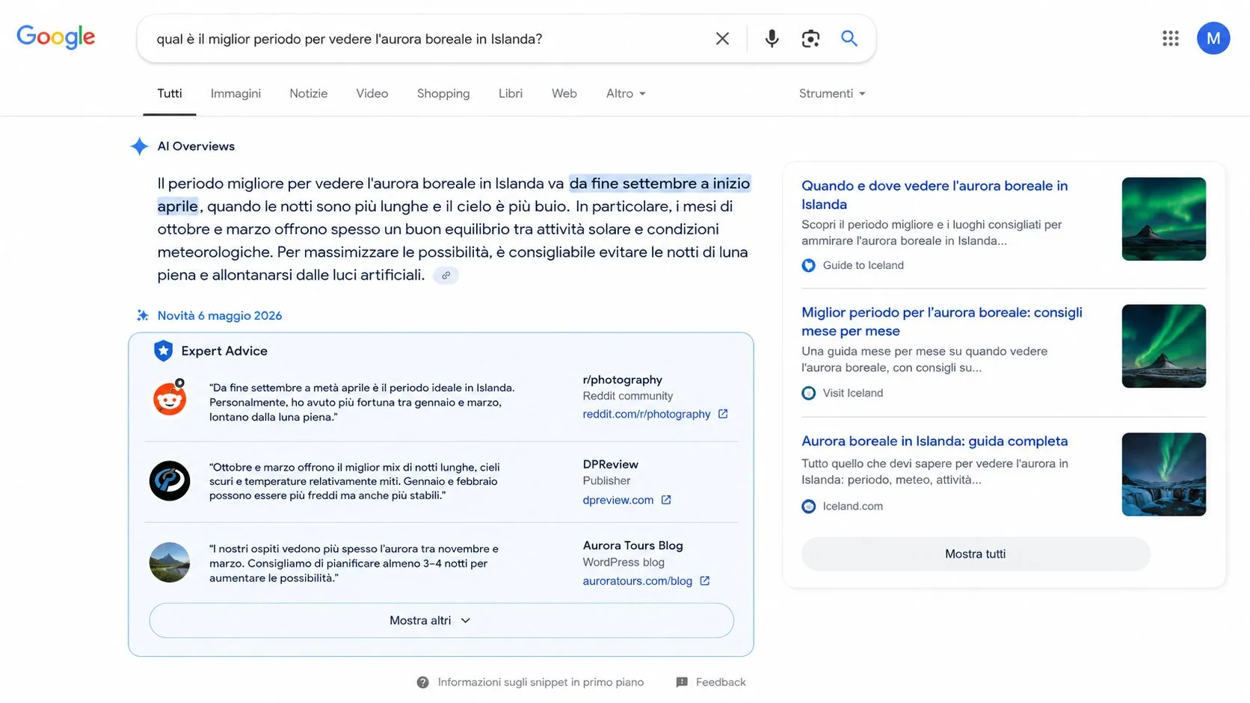Click the question mark info icon
The image size is (1250, 703).
[x=423, y=683]
